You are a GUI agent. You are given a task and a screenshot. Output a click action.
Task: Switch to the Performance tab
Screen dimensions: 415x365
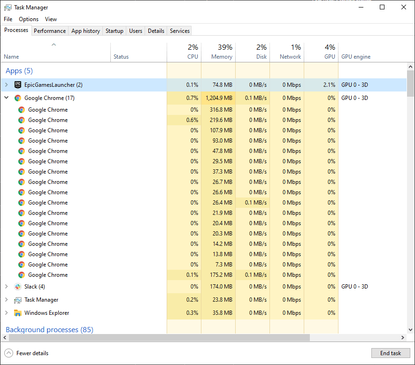click(x=50, y=31)
